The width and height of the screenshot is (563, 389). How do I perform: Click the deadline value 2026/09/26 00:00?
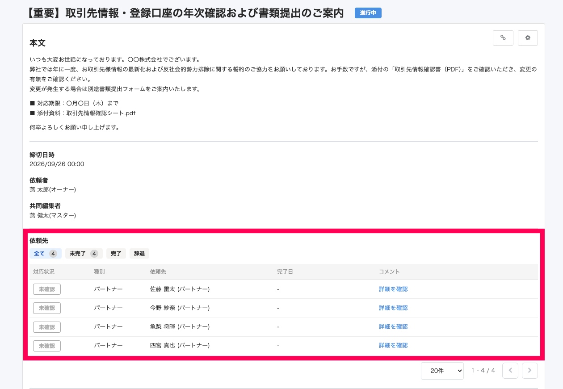(x=57, y=164)
